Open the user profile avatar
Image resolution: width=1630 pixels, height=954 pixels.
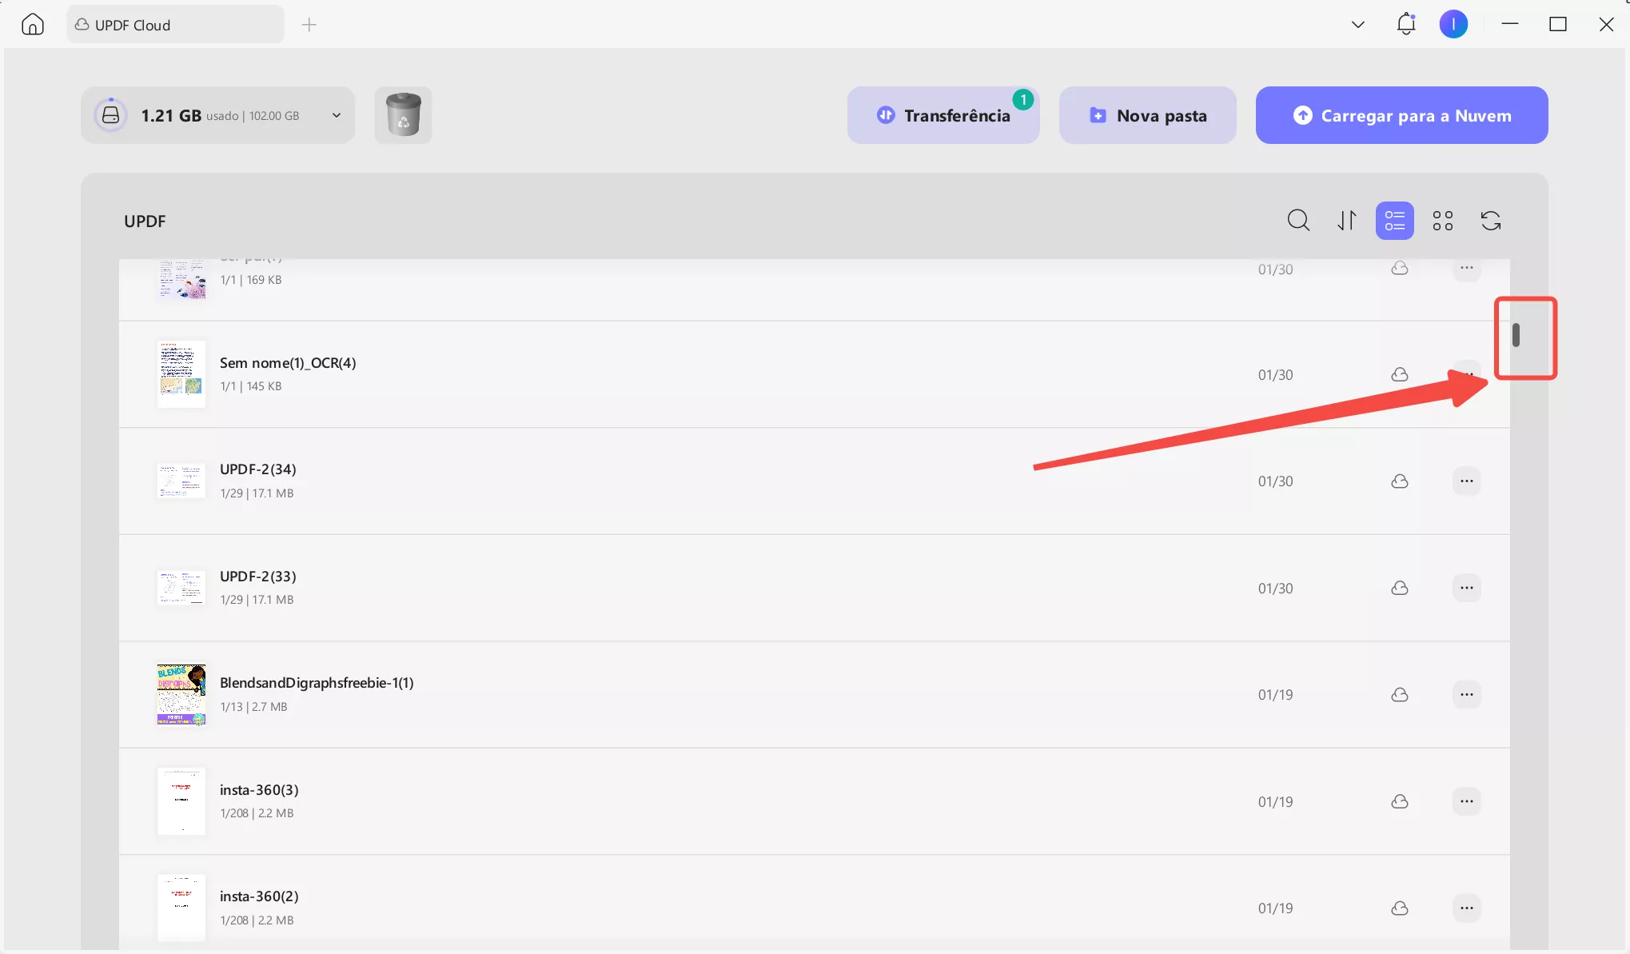[x=1453, y=24]
